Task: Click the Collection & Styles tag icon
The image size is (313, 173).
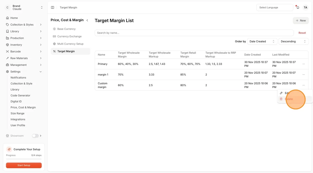Action: 7,25
